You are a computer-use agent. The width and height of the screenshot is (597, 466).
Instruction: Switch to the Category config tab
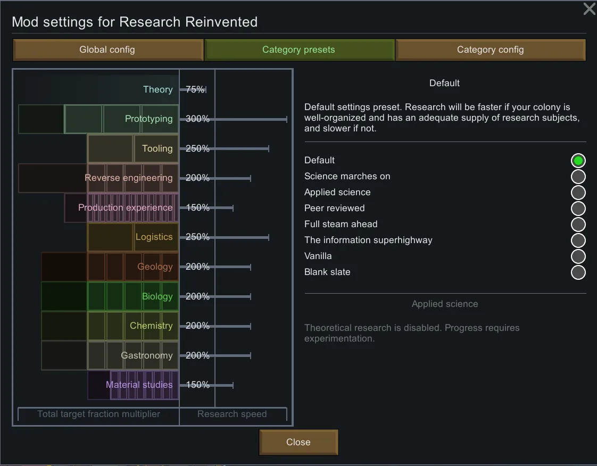(x=490, y=50)
